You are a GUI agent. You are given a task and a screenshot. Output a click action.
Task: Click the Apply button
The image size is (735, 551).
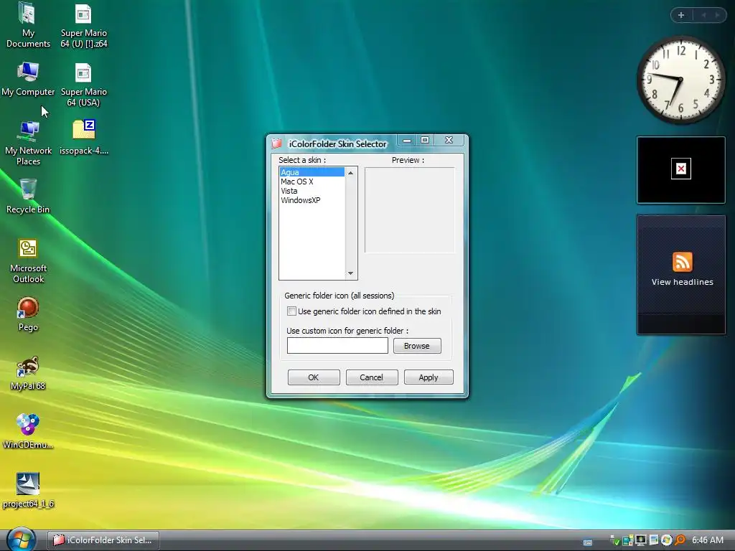429,377
